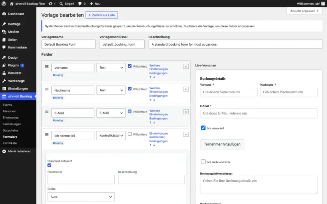This screenshot has height=204, width=327.
Task: Click Vorlagenschlüssel input field
Action: (122, 44)
